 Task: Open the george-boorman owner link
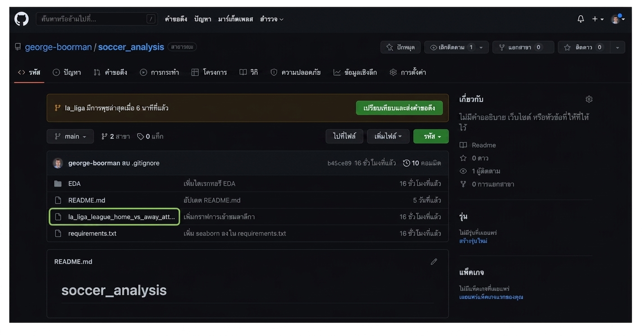coord(58,47)
